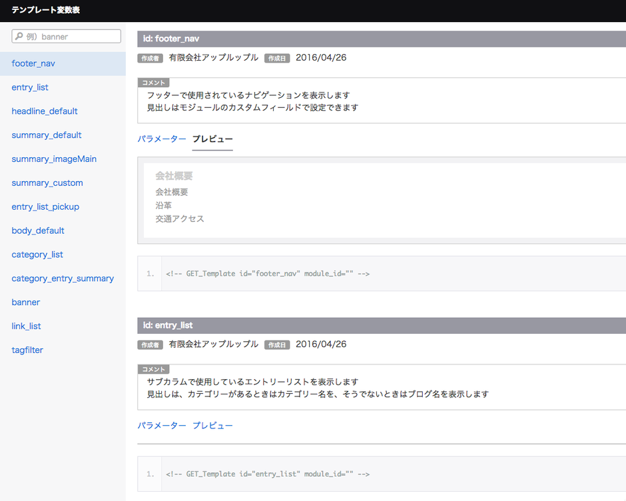Click the footer_nav GET_Template code snippet

268,274
